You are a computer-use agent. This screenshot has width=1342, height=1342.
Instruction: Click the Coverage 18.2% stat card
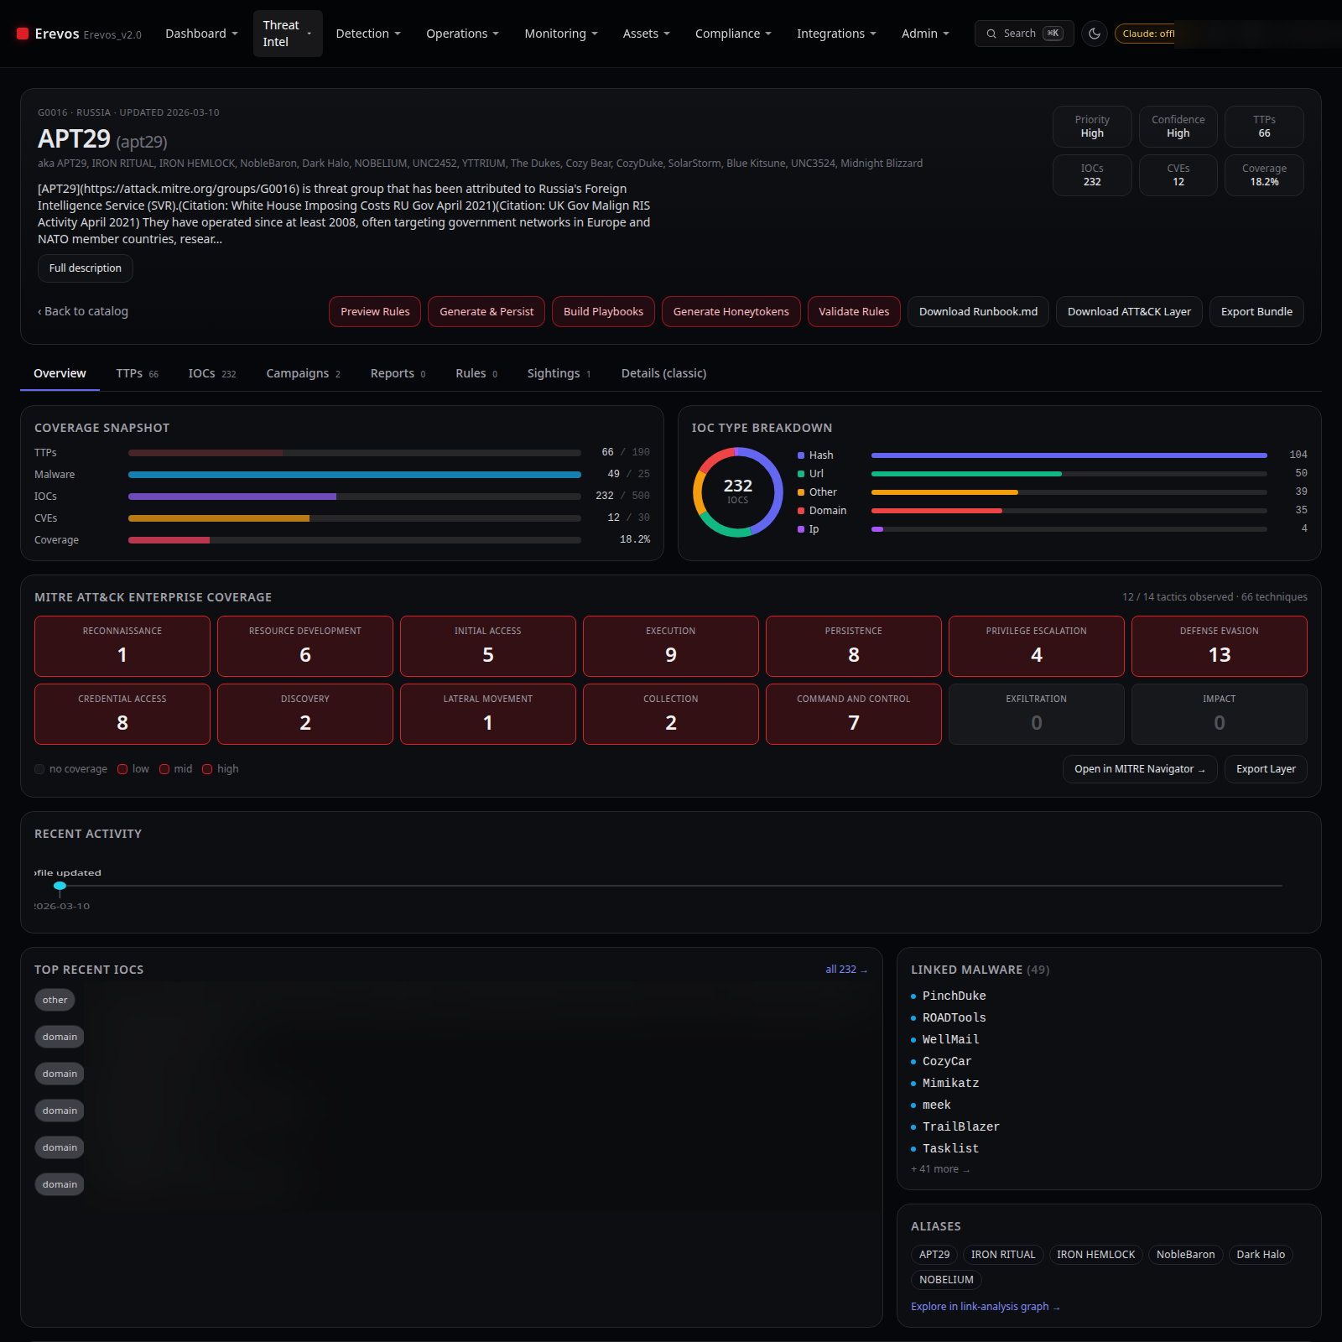click(x=1264, y=175)
